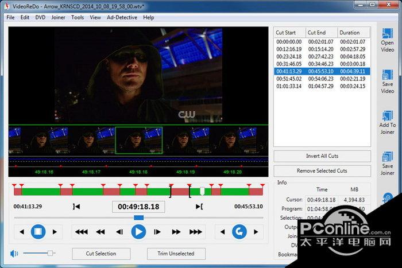
Task: Select the cut row starting 00:23:24.18
Action: coord(322,57)
